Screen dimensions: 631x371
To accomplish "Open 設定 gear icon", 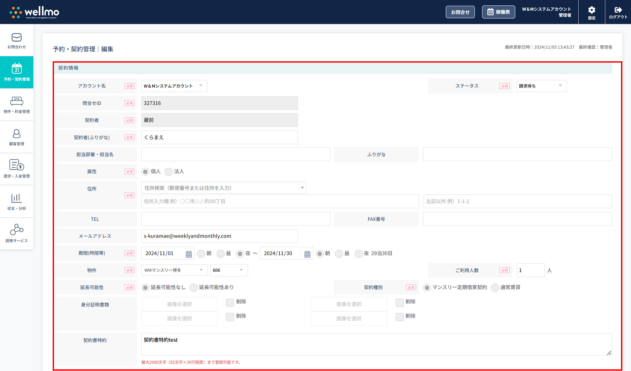I will coord(592,10).
